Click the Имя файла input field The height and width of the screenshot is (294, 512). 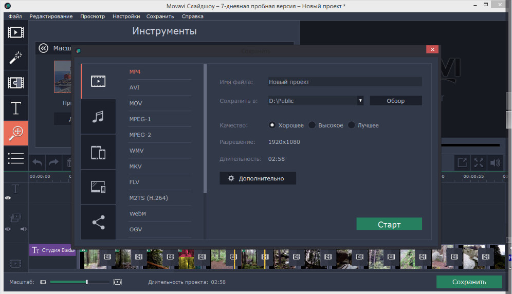point(345,82)
